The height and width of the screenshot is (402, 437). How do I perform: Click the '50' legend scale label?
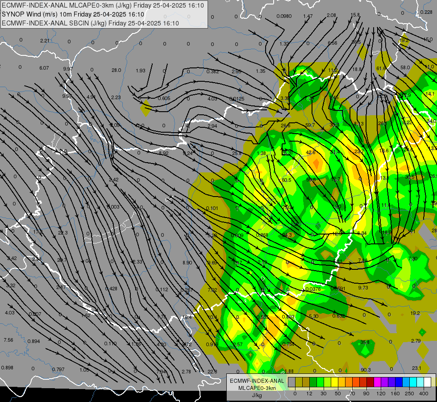(338, 394)
